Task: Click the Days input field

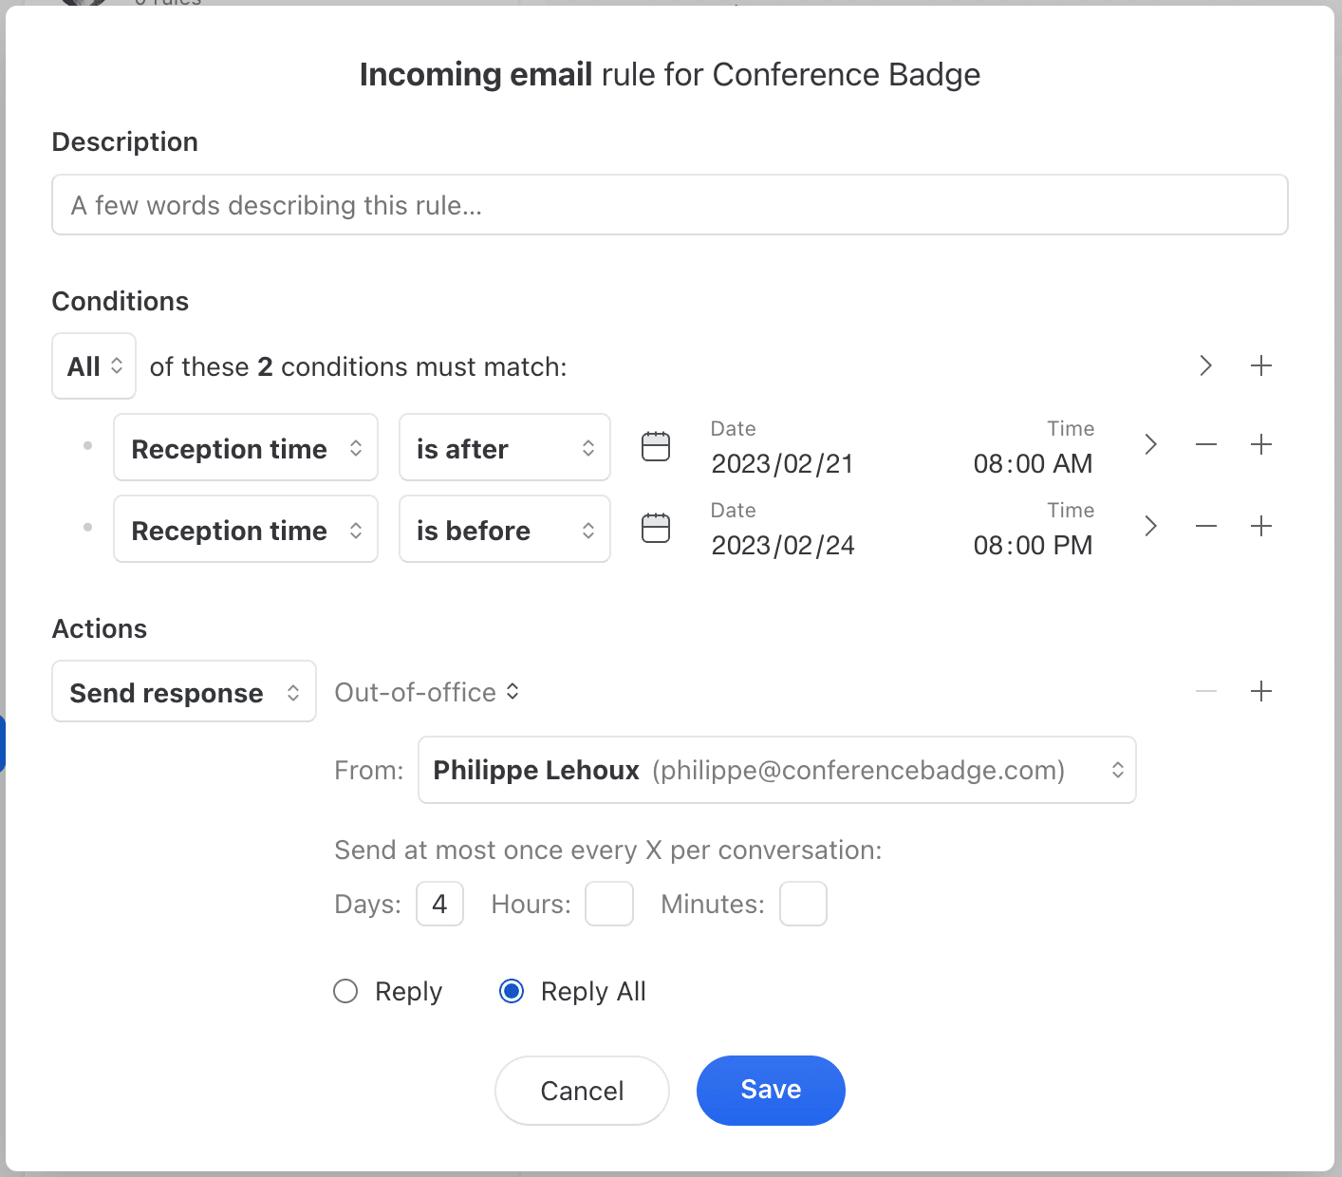Action: (439, 904)
